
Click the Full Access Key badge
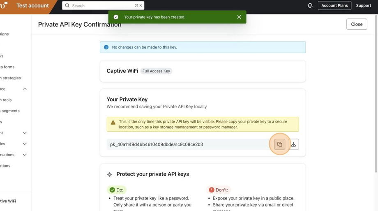coord(156,71)
